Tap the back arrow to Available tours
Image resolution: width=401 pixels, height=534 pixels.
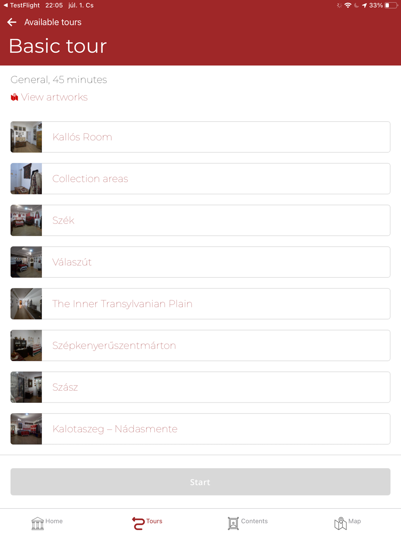(12, 22)
